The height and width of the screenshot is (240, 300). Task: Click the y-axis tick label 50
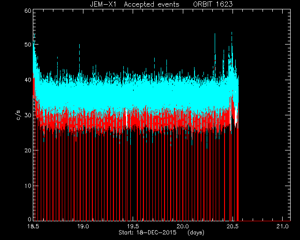[x=28, y=45]
